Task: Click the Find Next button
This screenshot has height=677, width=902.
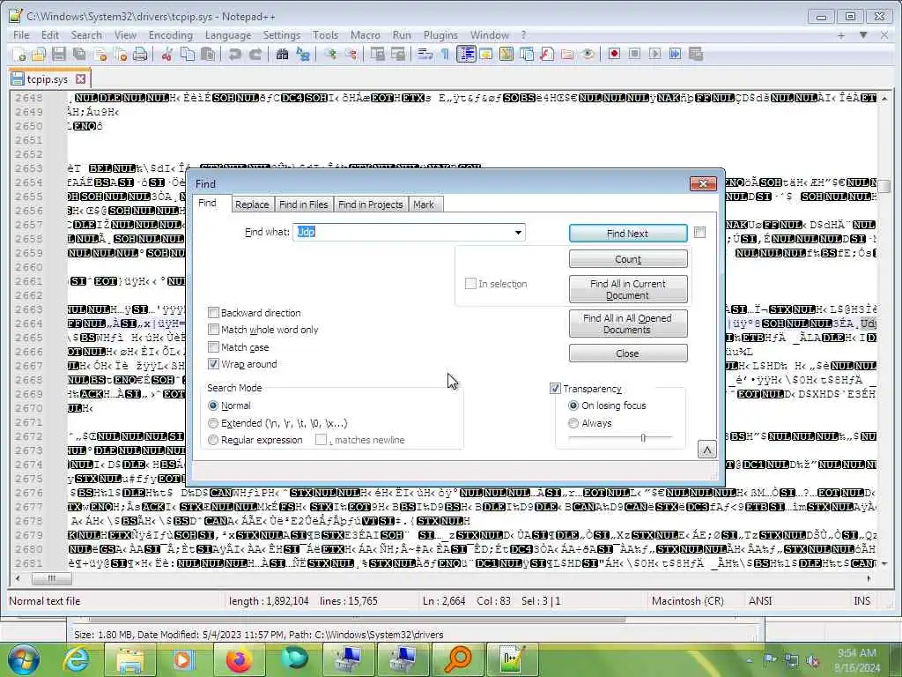Action: 627,233
